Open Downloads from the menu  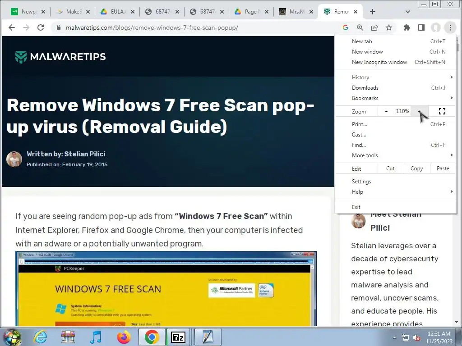click(395, 88)
